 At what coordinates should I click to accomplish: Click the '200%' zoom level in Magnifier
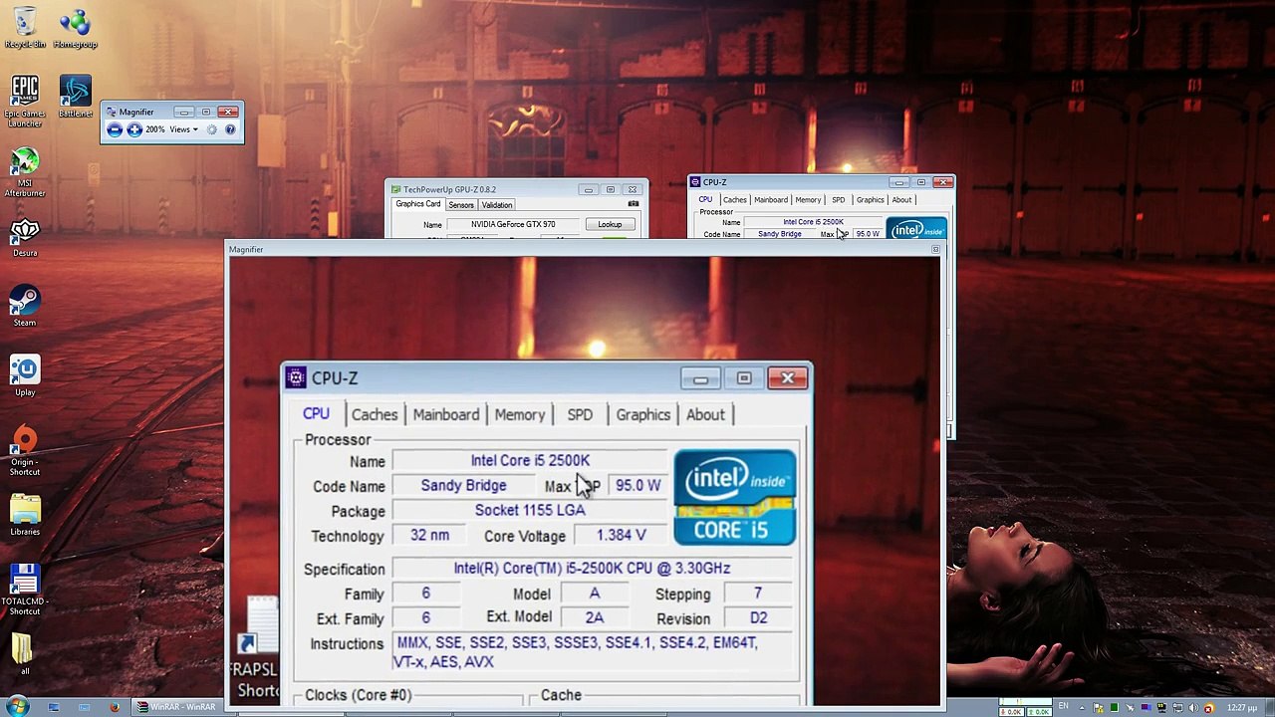[155, 129]
